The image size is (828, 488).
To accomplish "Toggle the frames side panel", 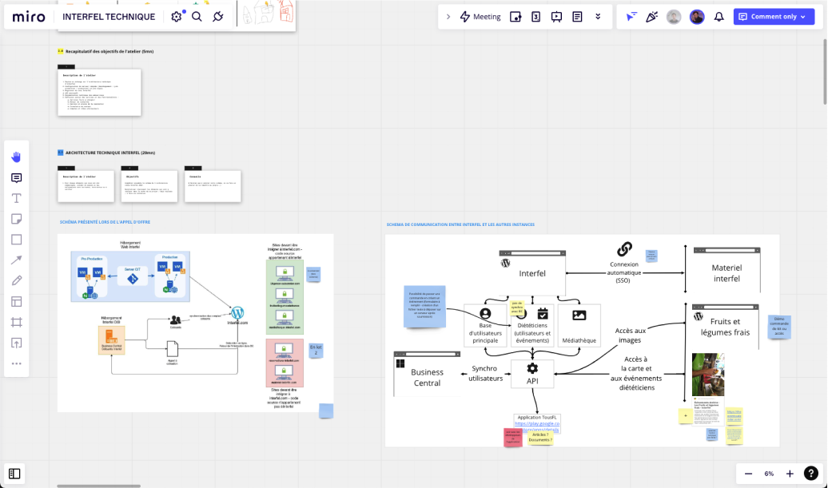I will click(x=14, y=474).
